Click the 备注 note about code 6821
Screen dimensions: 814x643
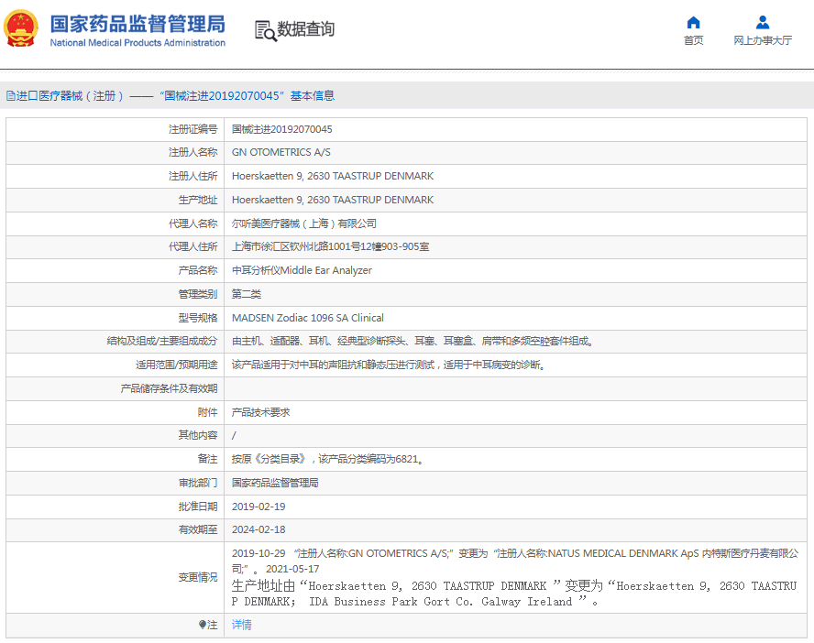coord(327,460)
